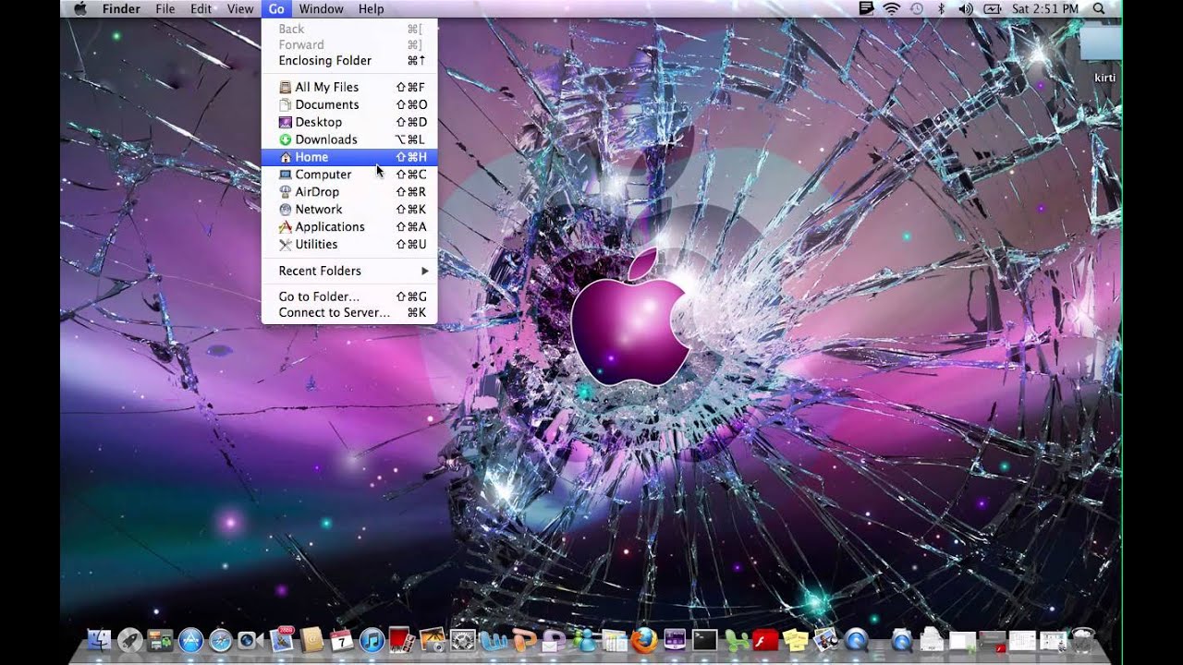Launch Microsoft Word from dock

pos(493,640)
